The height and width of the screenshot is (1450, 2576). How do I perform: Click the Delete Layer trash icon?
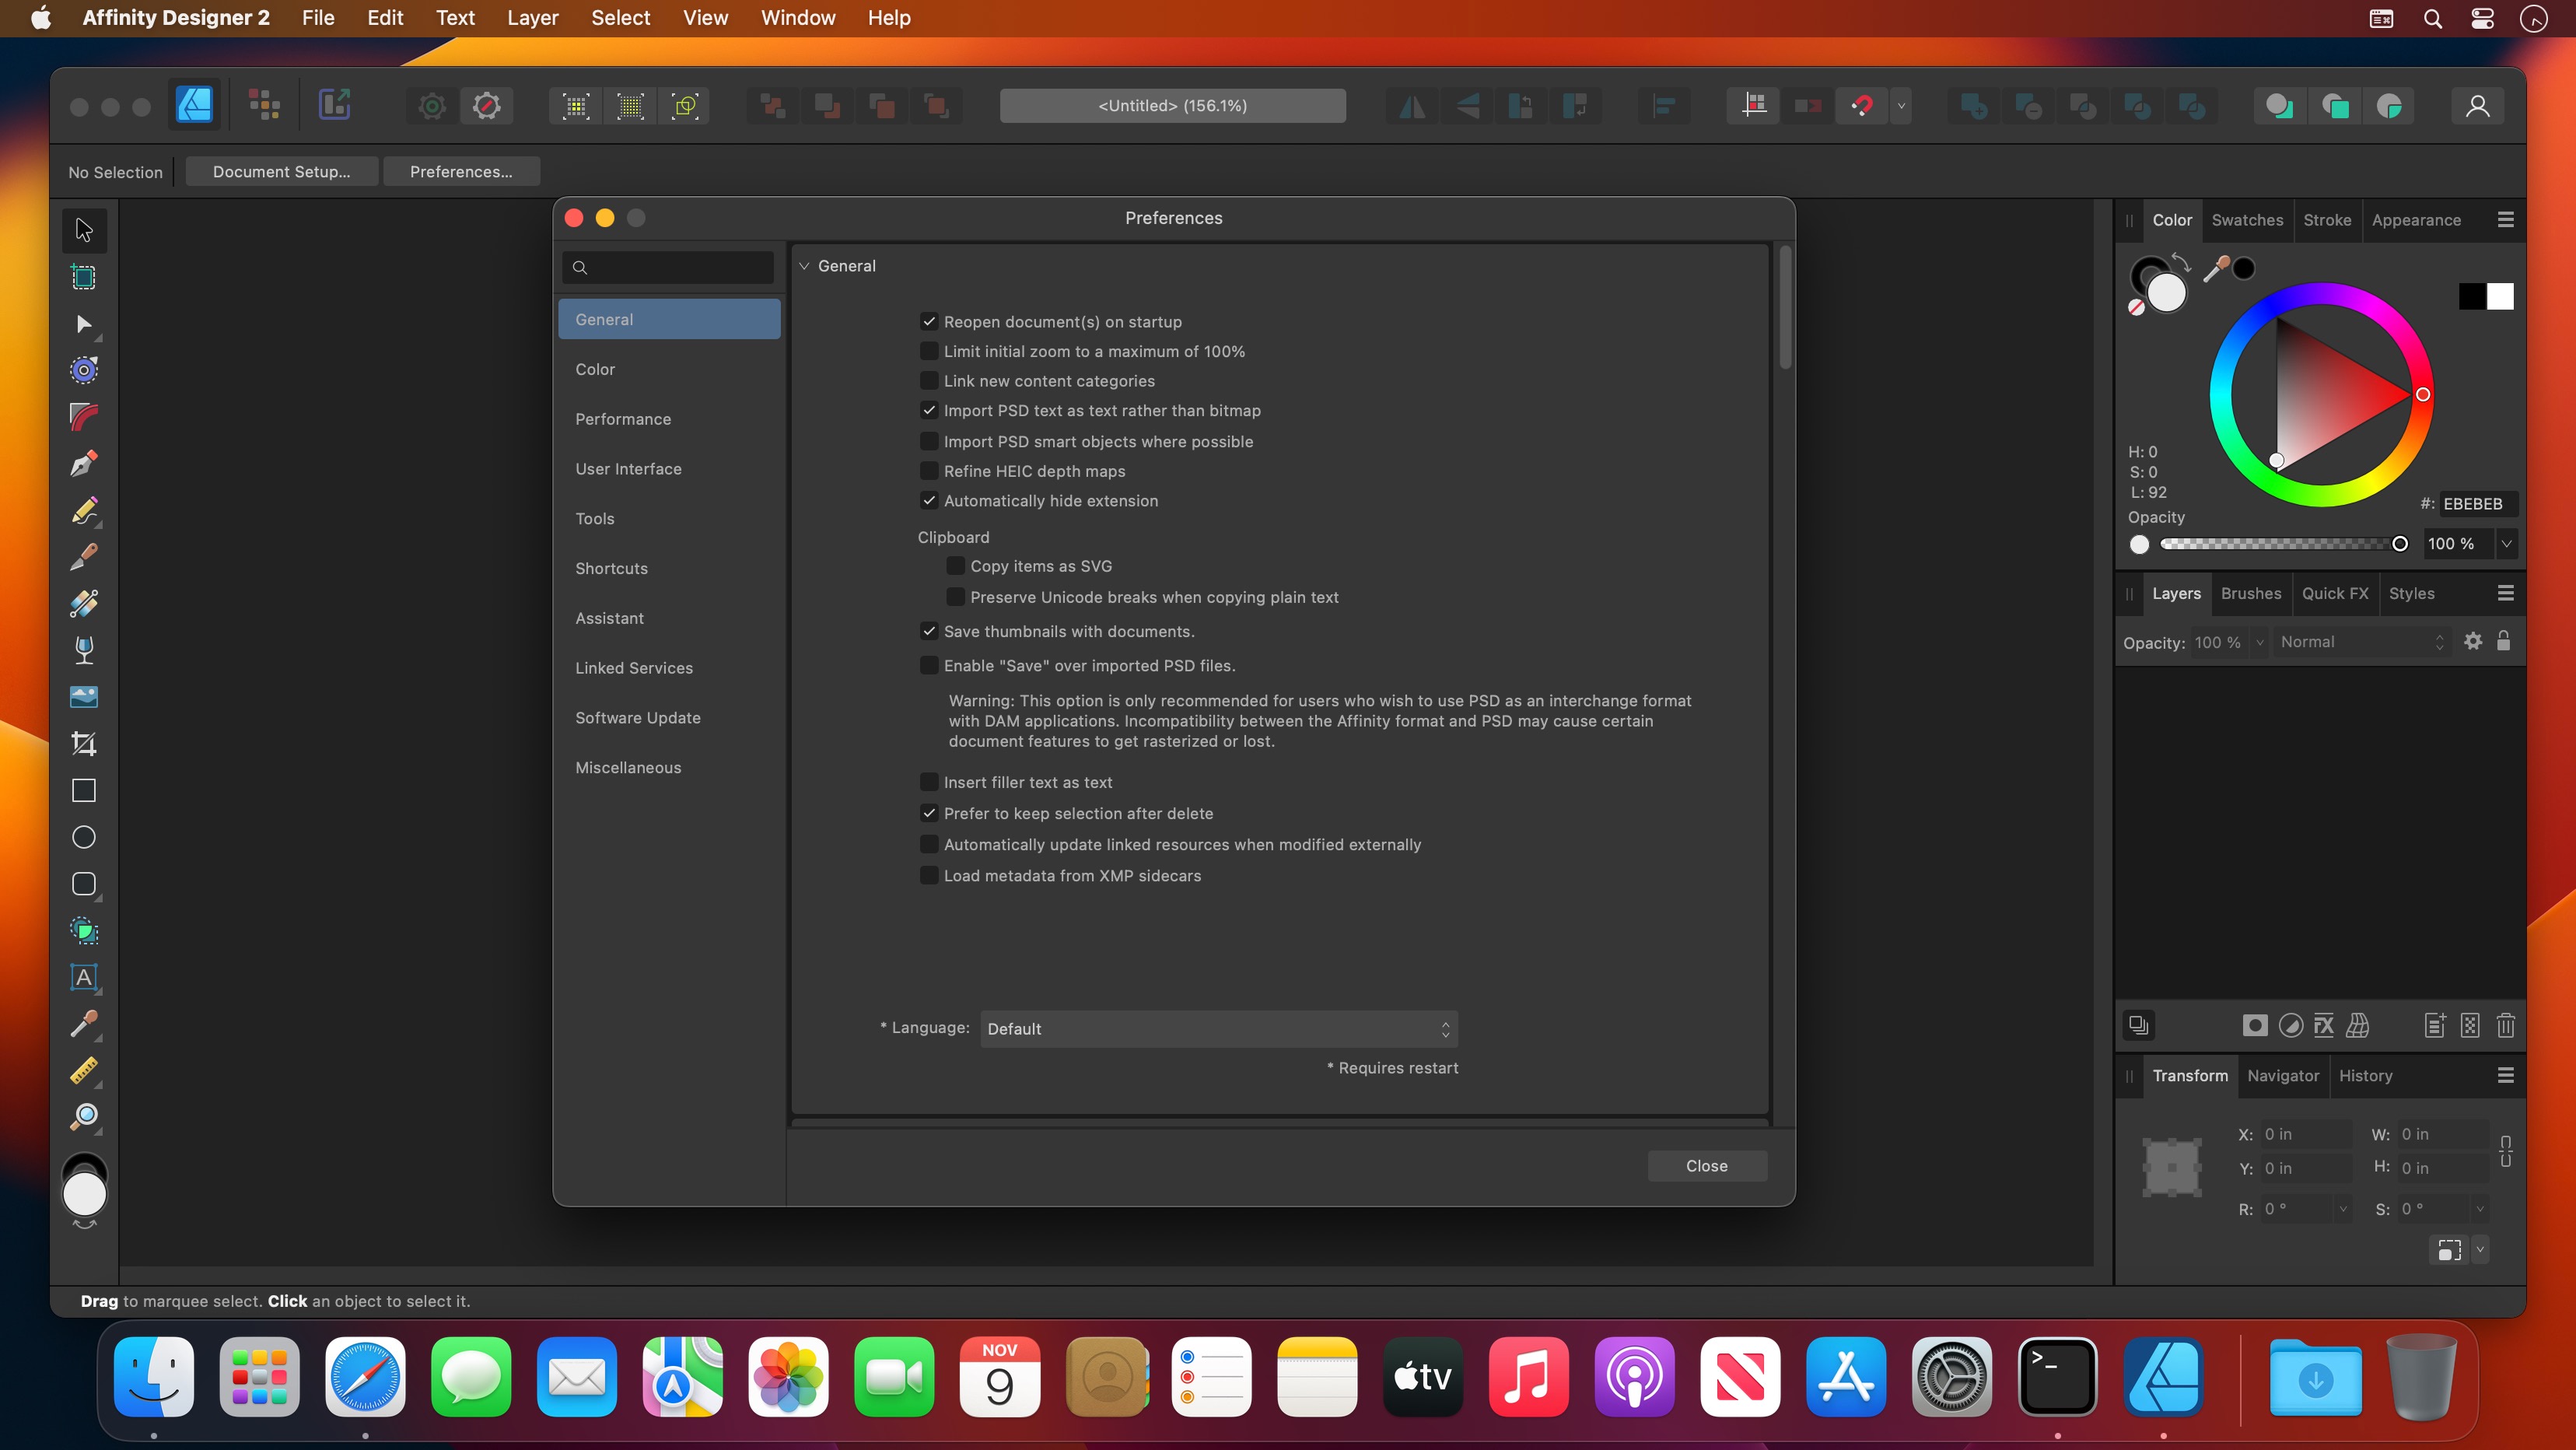pos(2505,1025)
